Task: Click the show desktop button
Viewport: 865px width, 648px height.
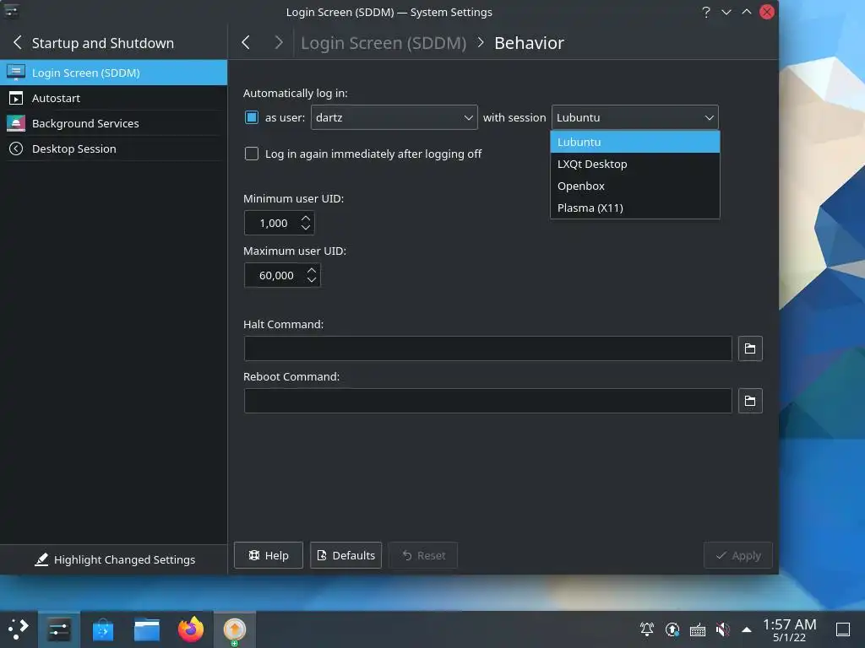Action: (x=843, y=629)
